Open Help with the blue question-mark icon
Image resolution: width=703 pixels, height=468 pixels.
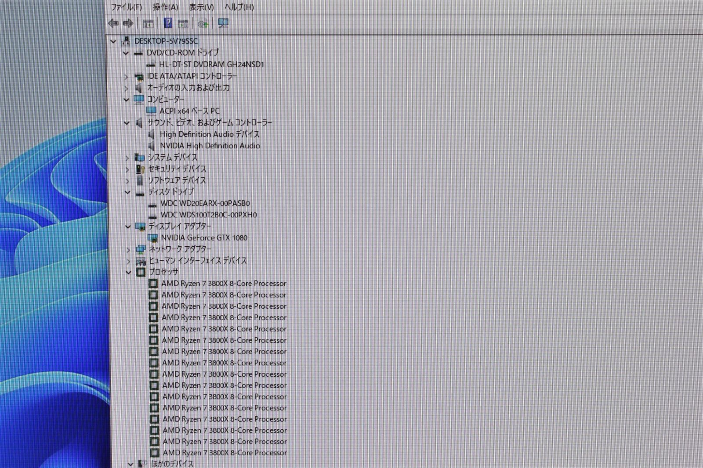pyautogui.click(x=168, y=23)
